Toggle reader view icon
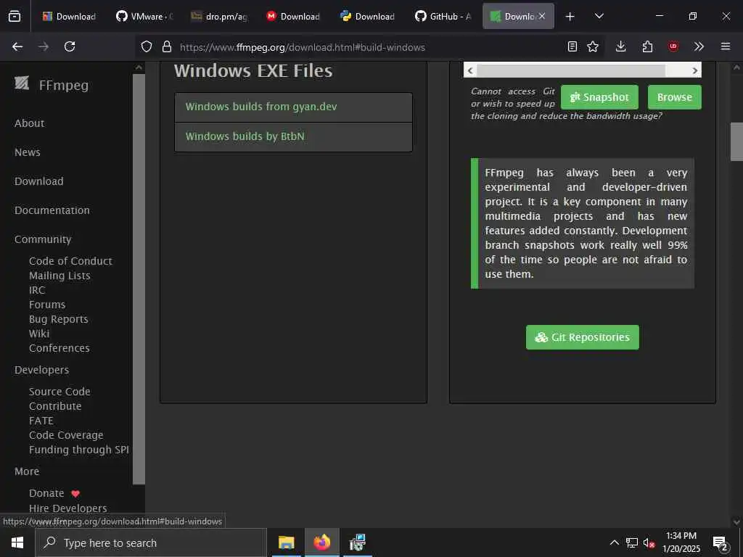 (x=572, y=46)
